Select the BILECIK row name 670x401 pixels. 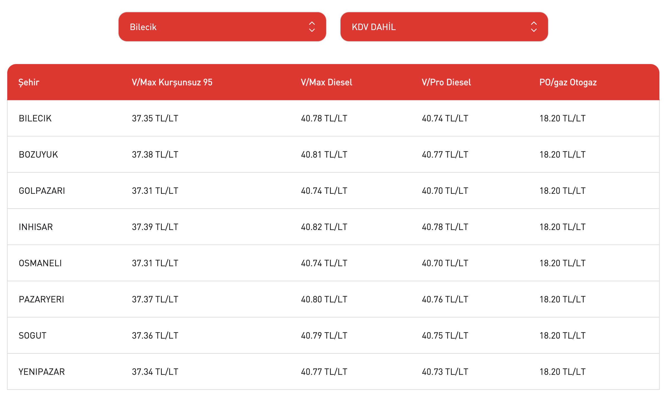(x=35, y=118)
